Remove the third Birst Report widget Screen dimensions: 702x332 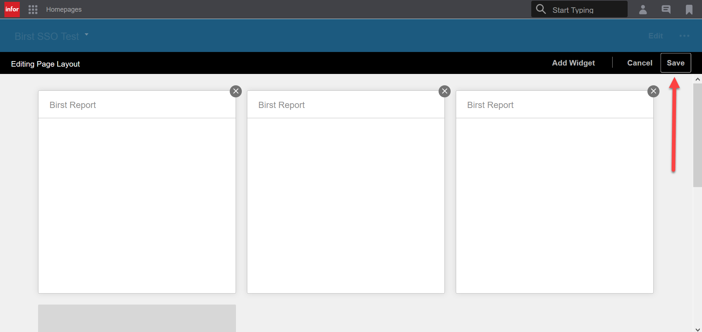pos(654,91)
